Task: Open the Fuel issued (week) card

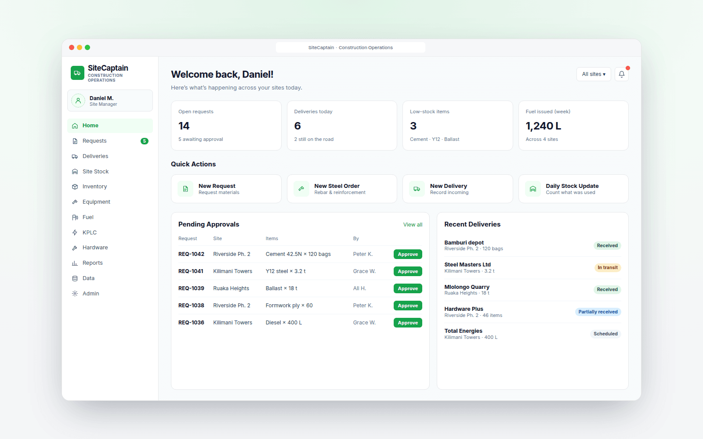Action: [573, 126]
